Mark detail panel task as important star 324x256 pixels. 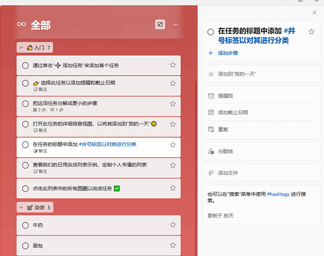coord(312,31)
